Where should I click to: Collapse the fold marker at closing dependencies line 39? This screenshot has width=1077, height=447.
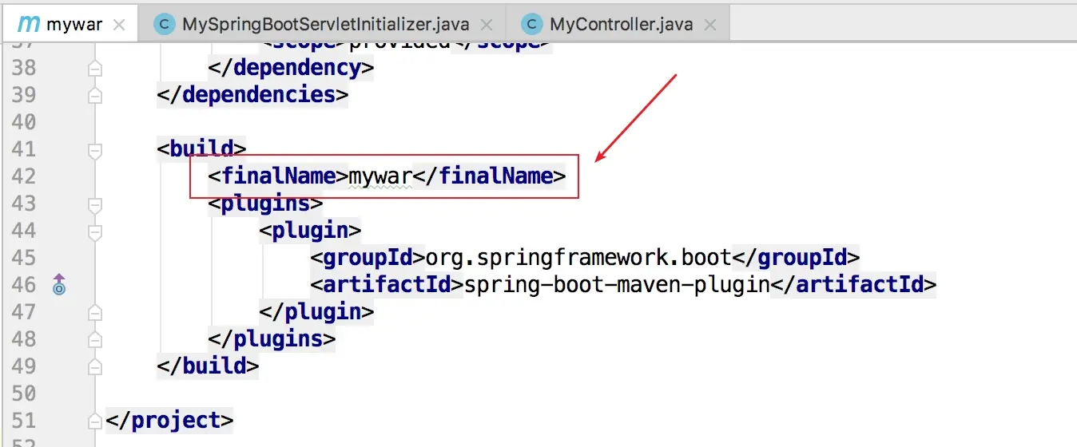95,95
